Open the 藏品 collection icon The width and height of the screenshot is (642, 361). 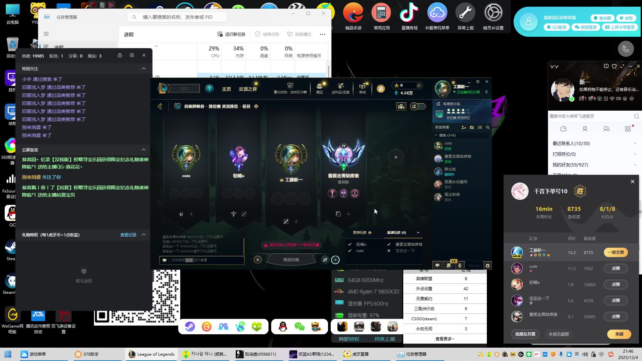point(320,88)
